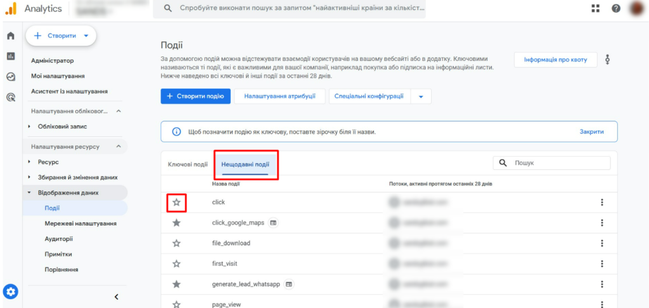Open the Google apps grid icon
Screen dimensions: 649x308
click(595, 8)
